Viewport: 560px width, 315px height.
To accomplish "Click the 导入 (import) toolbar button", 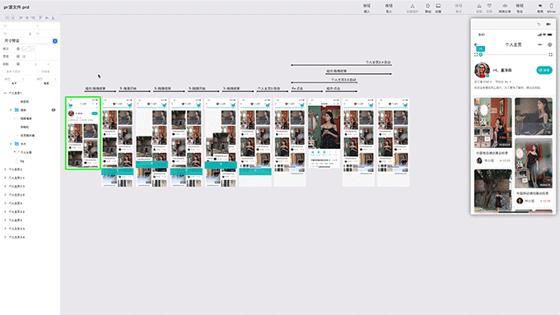I will click(389, 8).
